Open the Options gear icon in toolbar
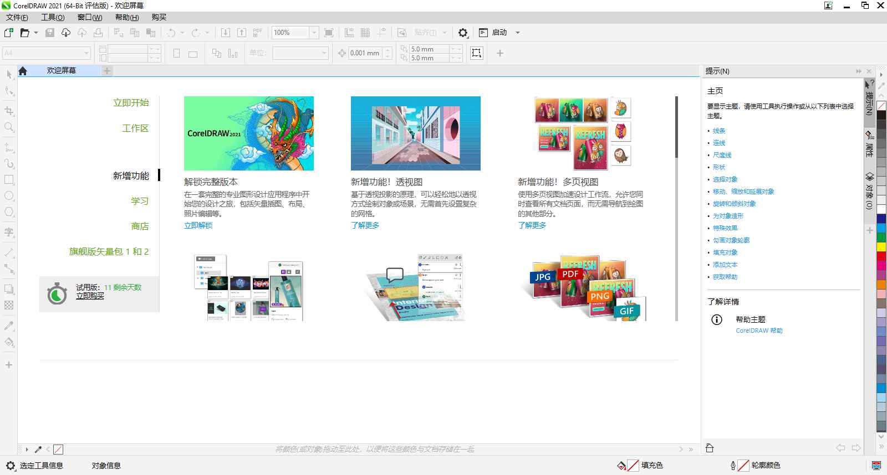 (x=463, y=33)
